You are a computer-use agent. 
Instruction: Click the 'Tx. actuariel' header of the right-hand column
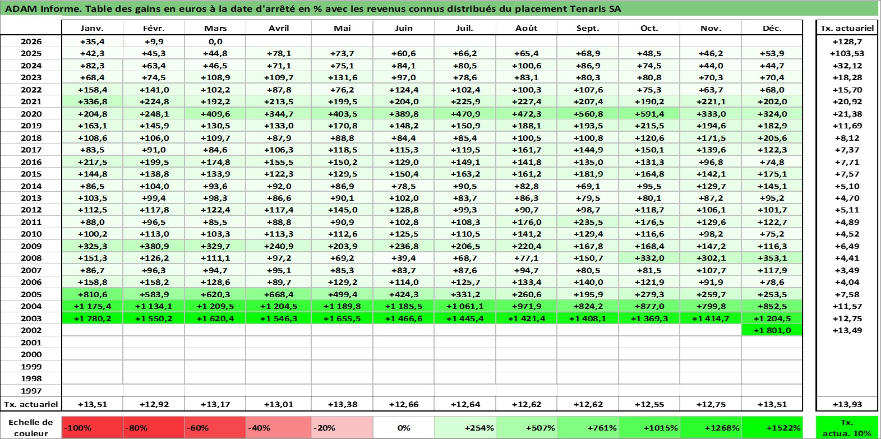(x=847, y=28)
